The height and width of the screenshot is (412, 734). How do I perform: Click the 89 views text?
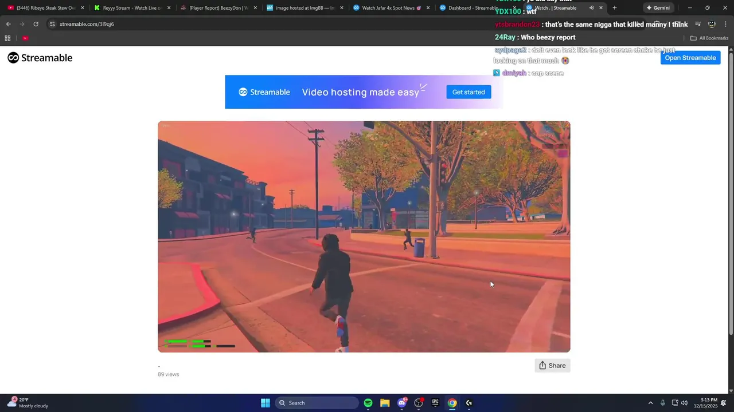click(x=169, y=374)
